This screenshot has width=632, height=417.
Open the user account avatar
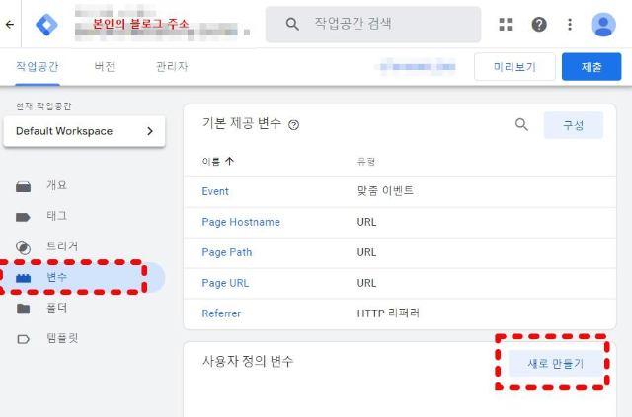click(603, 24)
